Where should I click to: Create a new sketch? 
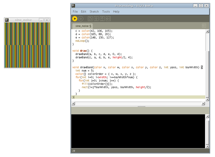90,18
